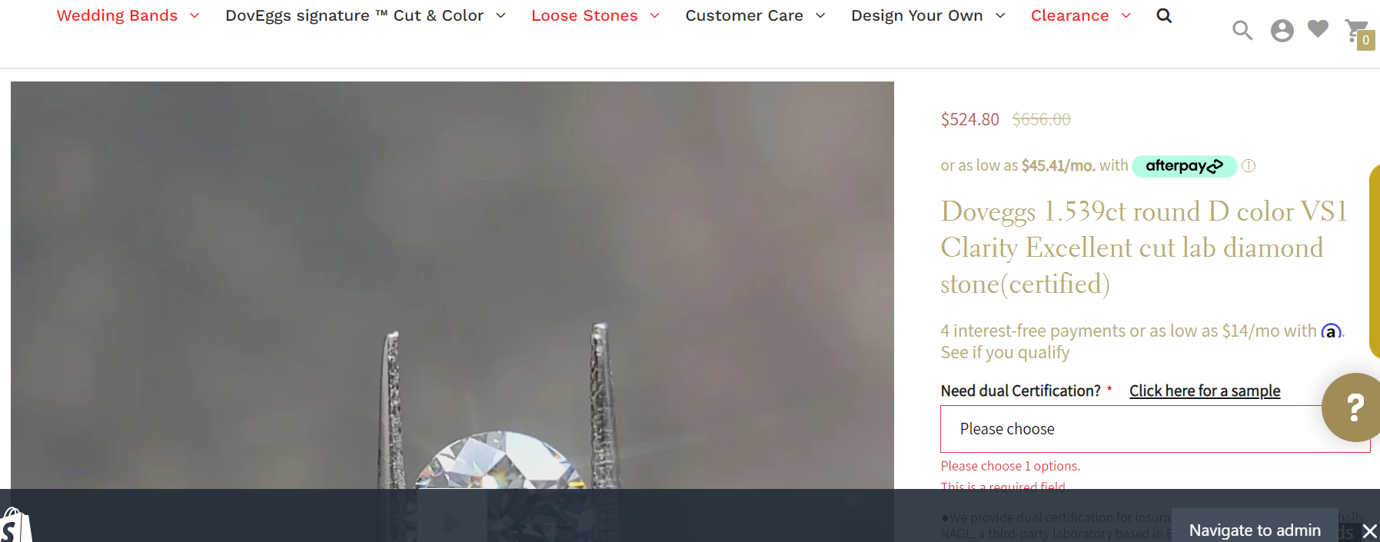This screenshot has width=1380, height=542.
Task: Click the diamond product video image
Action: point(452,284)
